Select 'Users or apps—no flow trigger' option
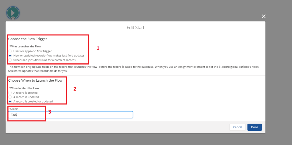 click(x=10, y=51)
